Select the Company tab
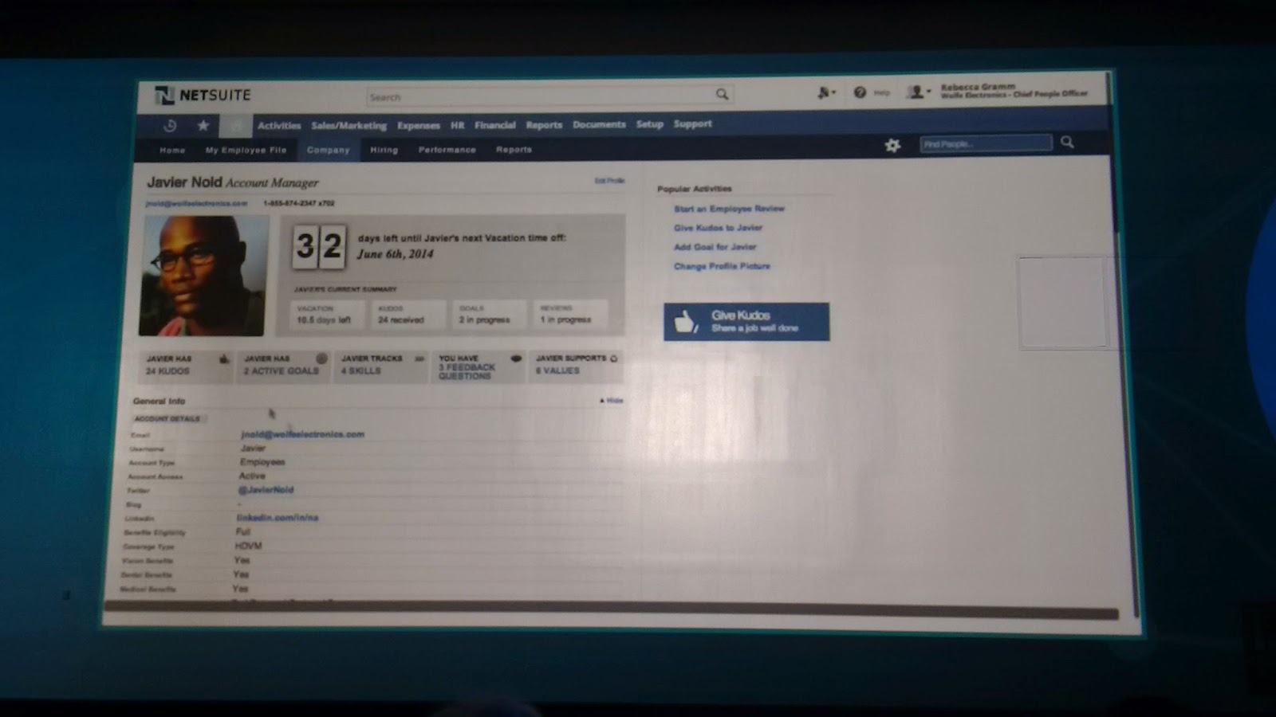This screenshot has width=1276, height=717. pos(329,150)
